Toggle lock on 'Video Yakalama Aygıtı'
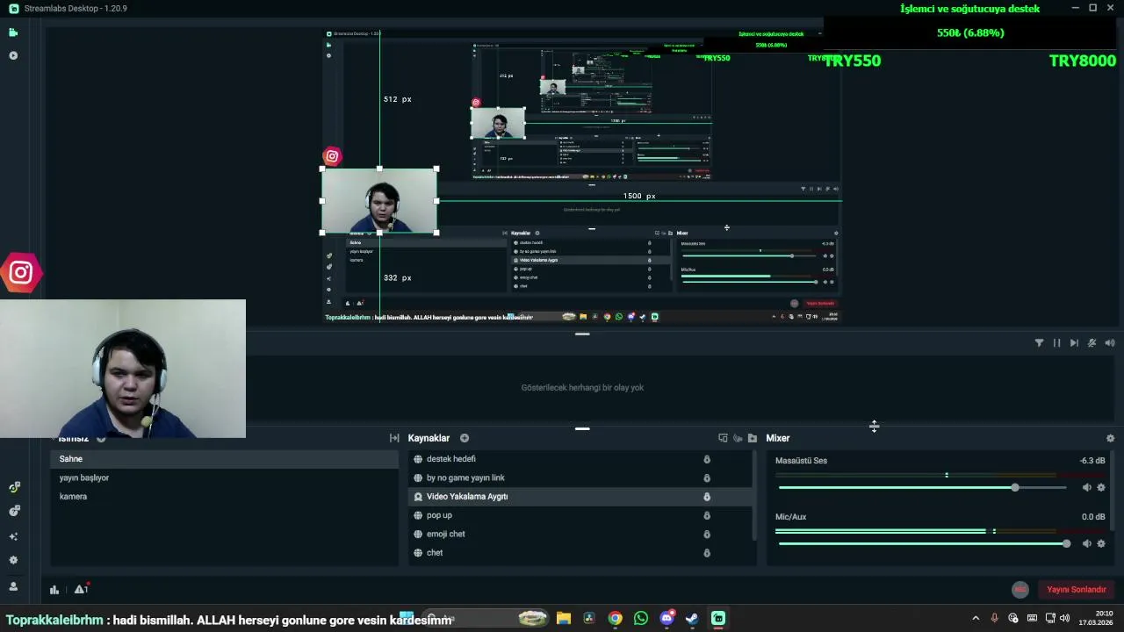Screen dimensions: 1124x632 click(707, 497)
